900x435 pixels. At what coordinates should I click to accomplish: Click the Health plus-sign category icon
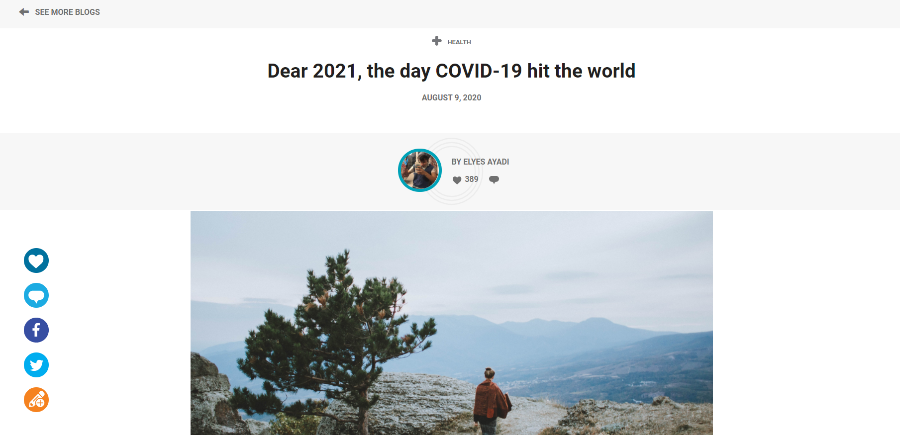pos(437,41)
